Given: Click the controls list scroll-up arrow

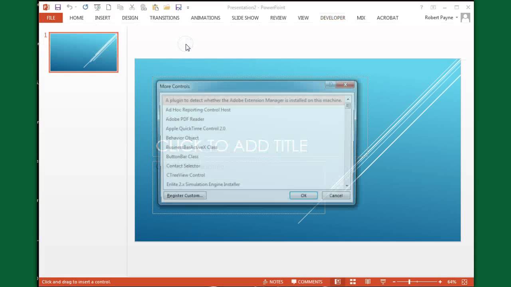Looking at the screenshot, I should coord(348,99).
